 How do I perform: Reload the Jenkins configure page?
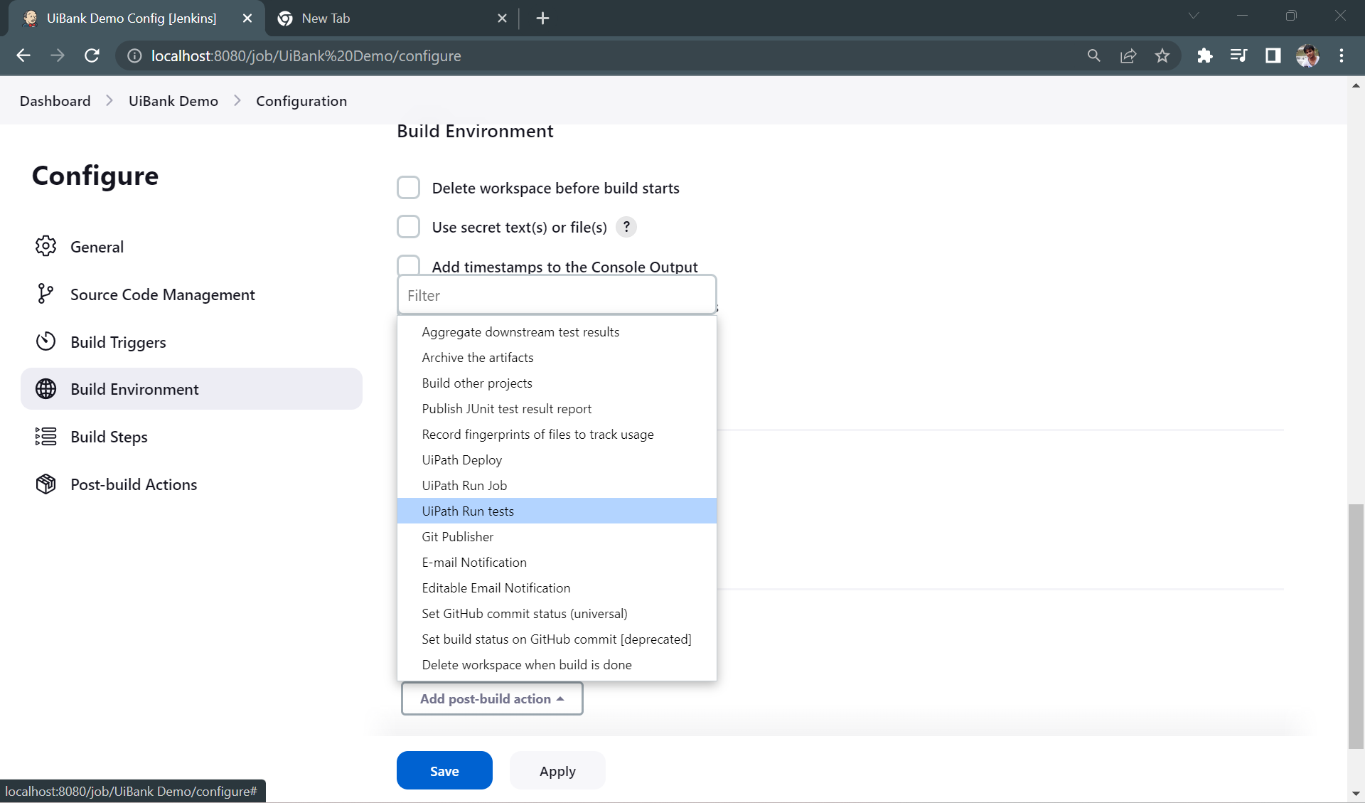[92, 55]
